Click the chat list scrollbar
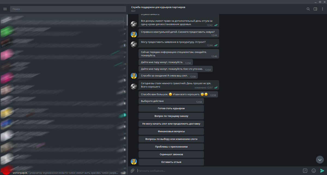The image size is (327, 175). 127,20
